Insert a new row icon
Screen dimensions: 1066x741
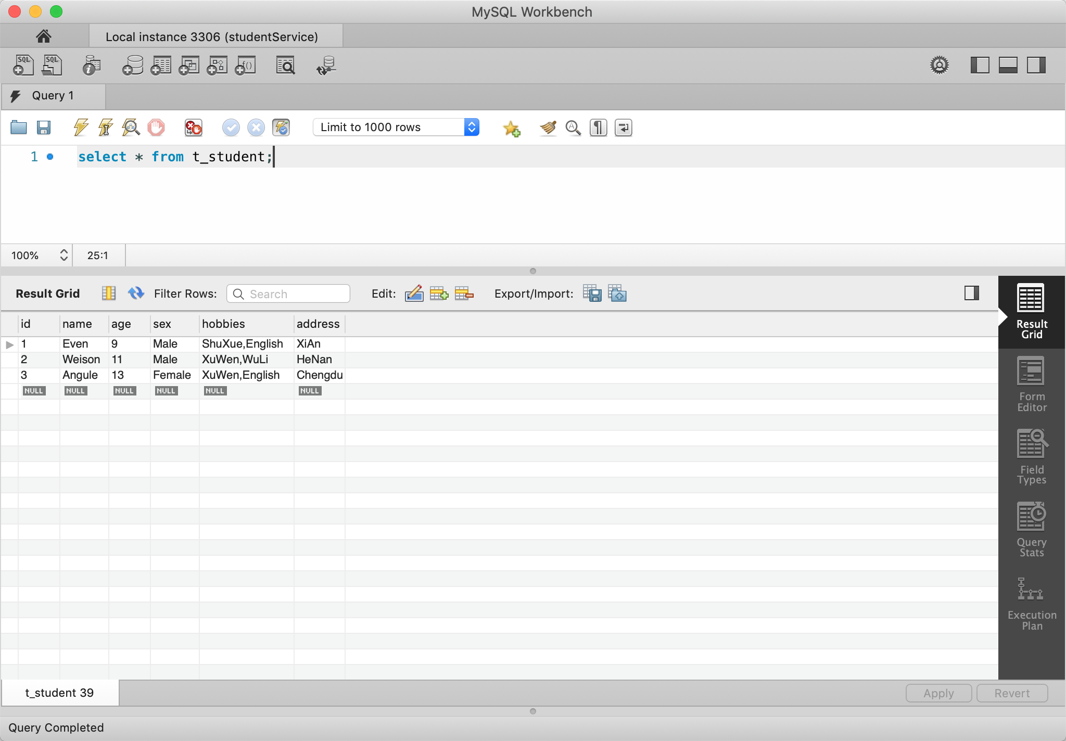coord(439,293)
